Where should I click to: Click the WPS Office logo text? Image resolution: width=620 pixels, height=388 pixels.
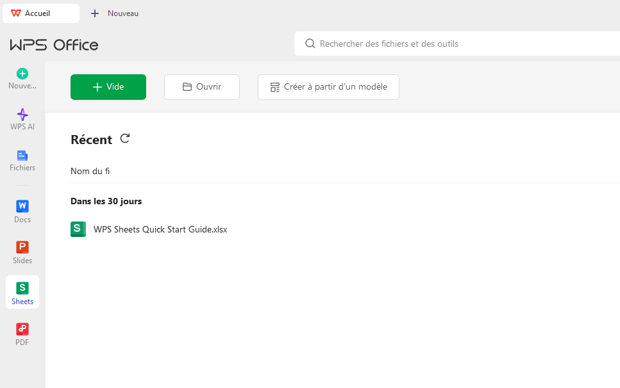pyautogui.click(x=54, y=45)
